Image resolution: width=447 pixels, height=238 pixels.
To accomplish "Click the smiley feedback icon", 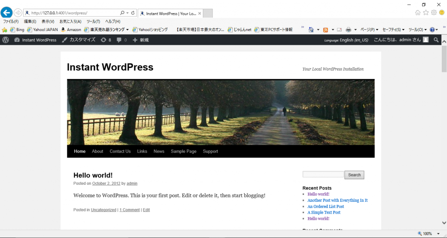I will click(x=441, y=13).
